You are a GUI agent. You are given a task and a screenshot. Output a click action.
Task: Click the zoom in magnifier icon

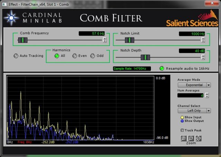coord(183,138)
